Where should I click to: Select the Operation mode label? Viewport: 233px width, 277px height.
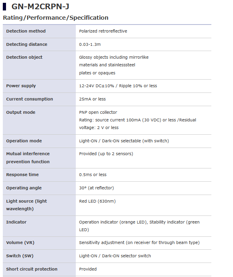[x=24, y=141]
